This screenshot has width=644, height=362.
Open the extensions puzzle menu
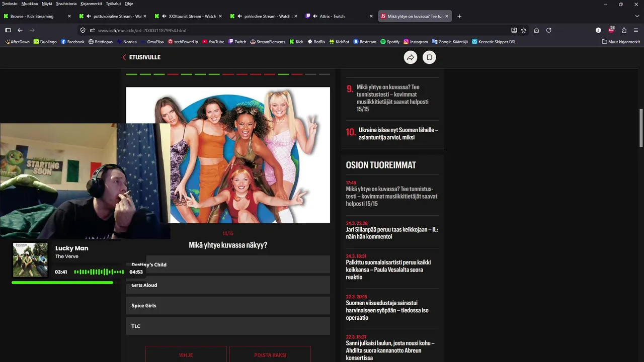point(624,30)
